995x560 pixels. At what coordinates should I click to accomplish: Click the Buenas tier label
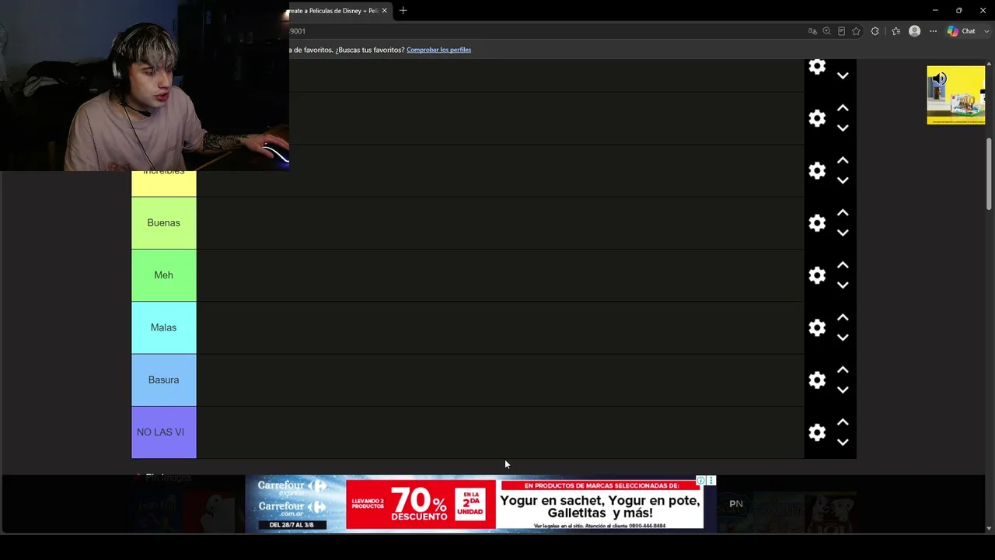click(x=163, y=223)
